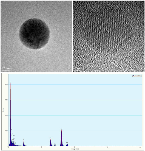145x151 pixels.
Task: Click the 20 tick on the energy axis
Action: 140,147
